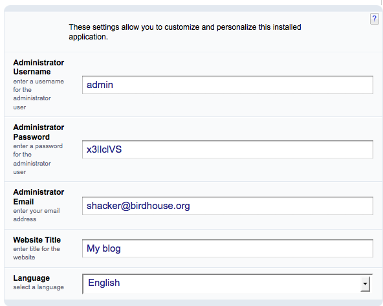The height and width of the screenshot is (306, 383).
Task: Select the Website Title field with My blog
Action: pos(228,248)
